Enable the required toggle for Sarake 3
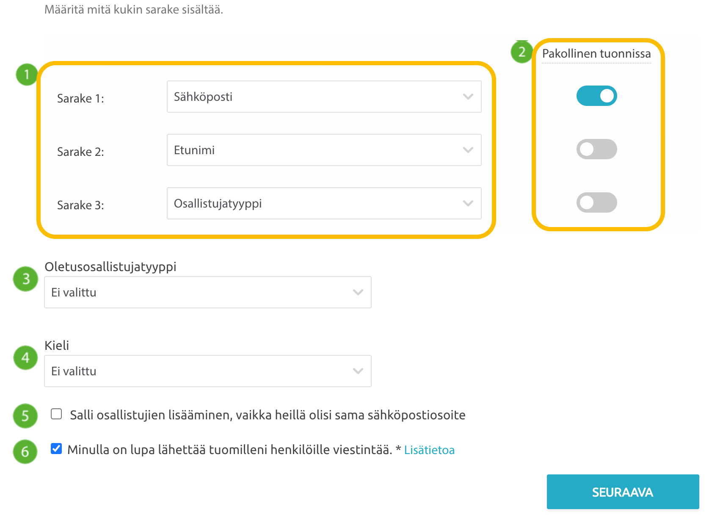The image size is (723, 532). pyautogui.click(x=596, y=202)
